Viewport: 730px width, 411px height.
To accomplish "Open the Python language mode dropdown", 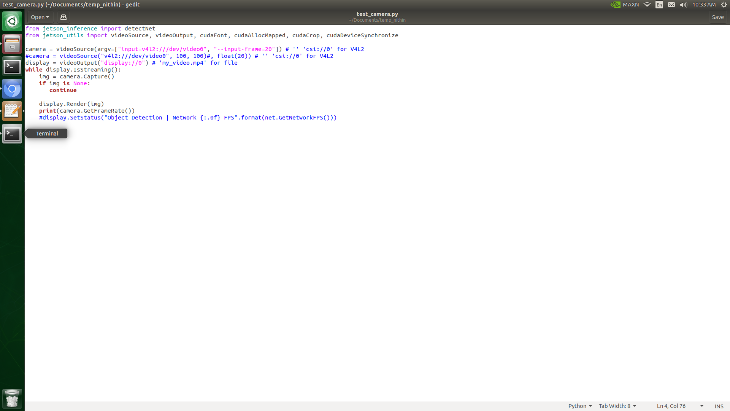I will [x=579, y=406].
